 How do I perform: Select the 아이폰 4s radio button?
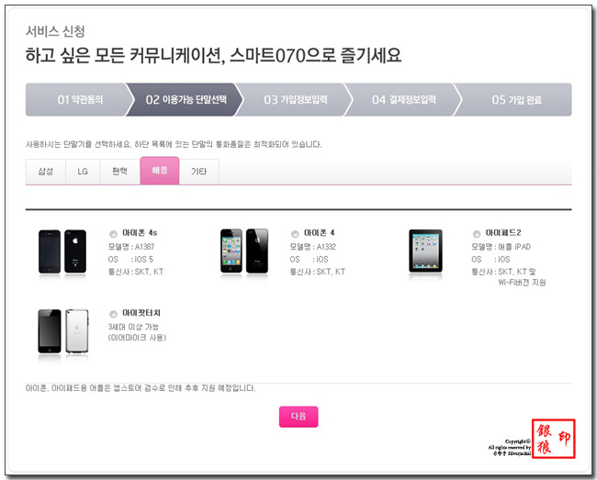[113, 234]
